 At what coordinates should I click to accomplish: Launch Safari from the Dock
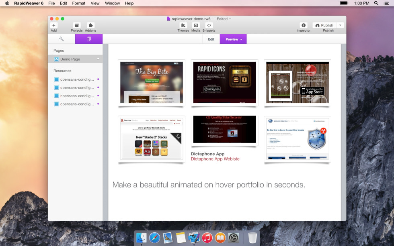[154, 238]
